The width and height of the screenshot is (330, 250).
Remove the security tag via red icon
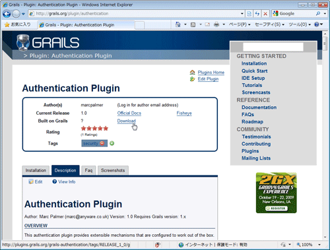pos(102,143)
